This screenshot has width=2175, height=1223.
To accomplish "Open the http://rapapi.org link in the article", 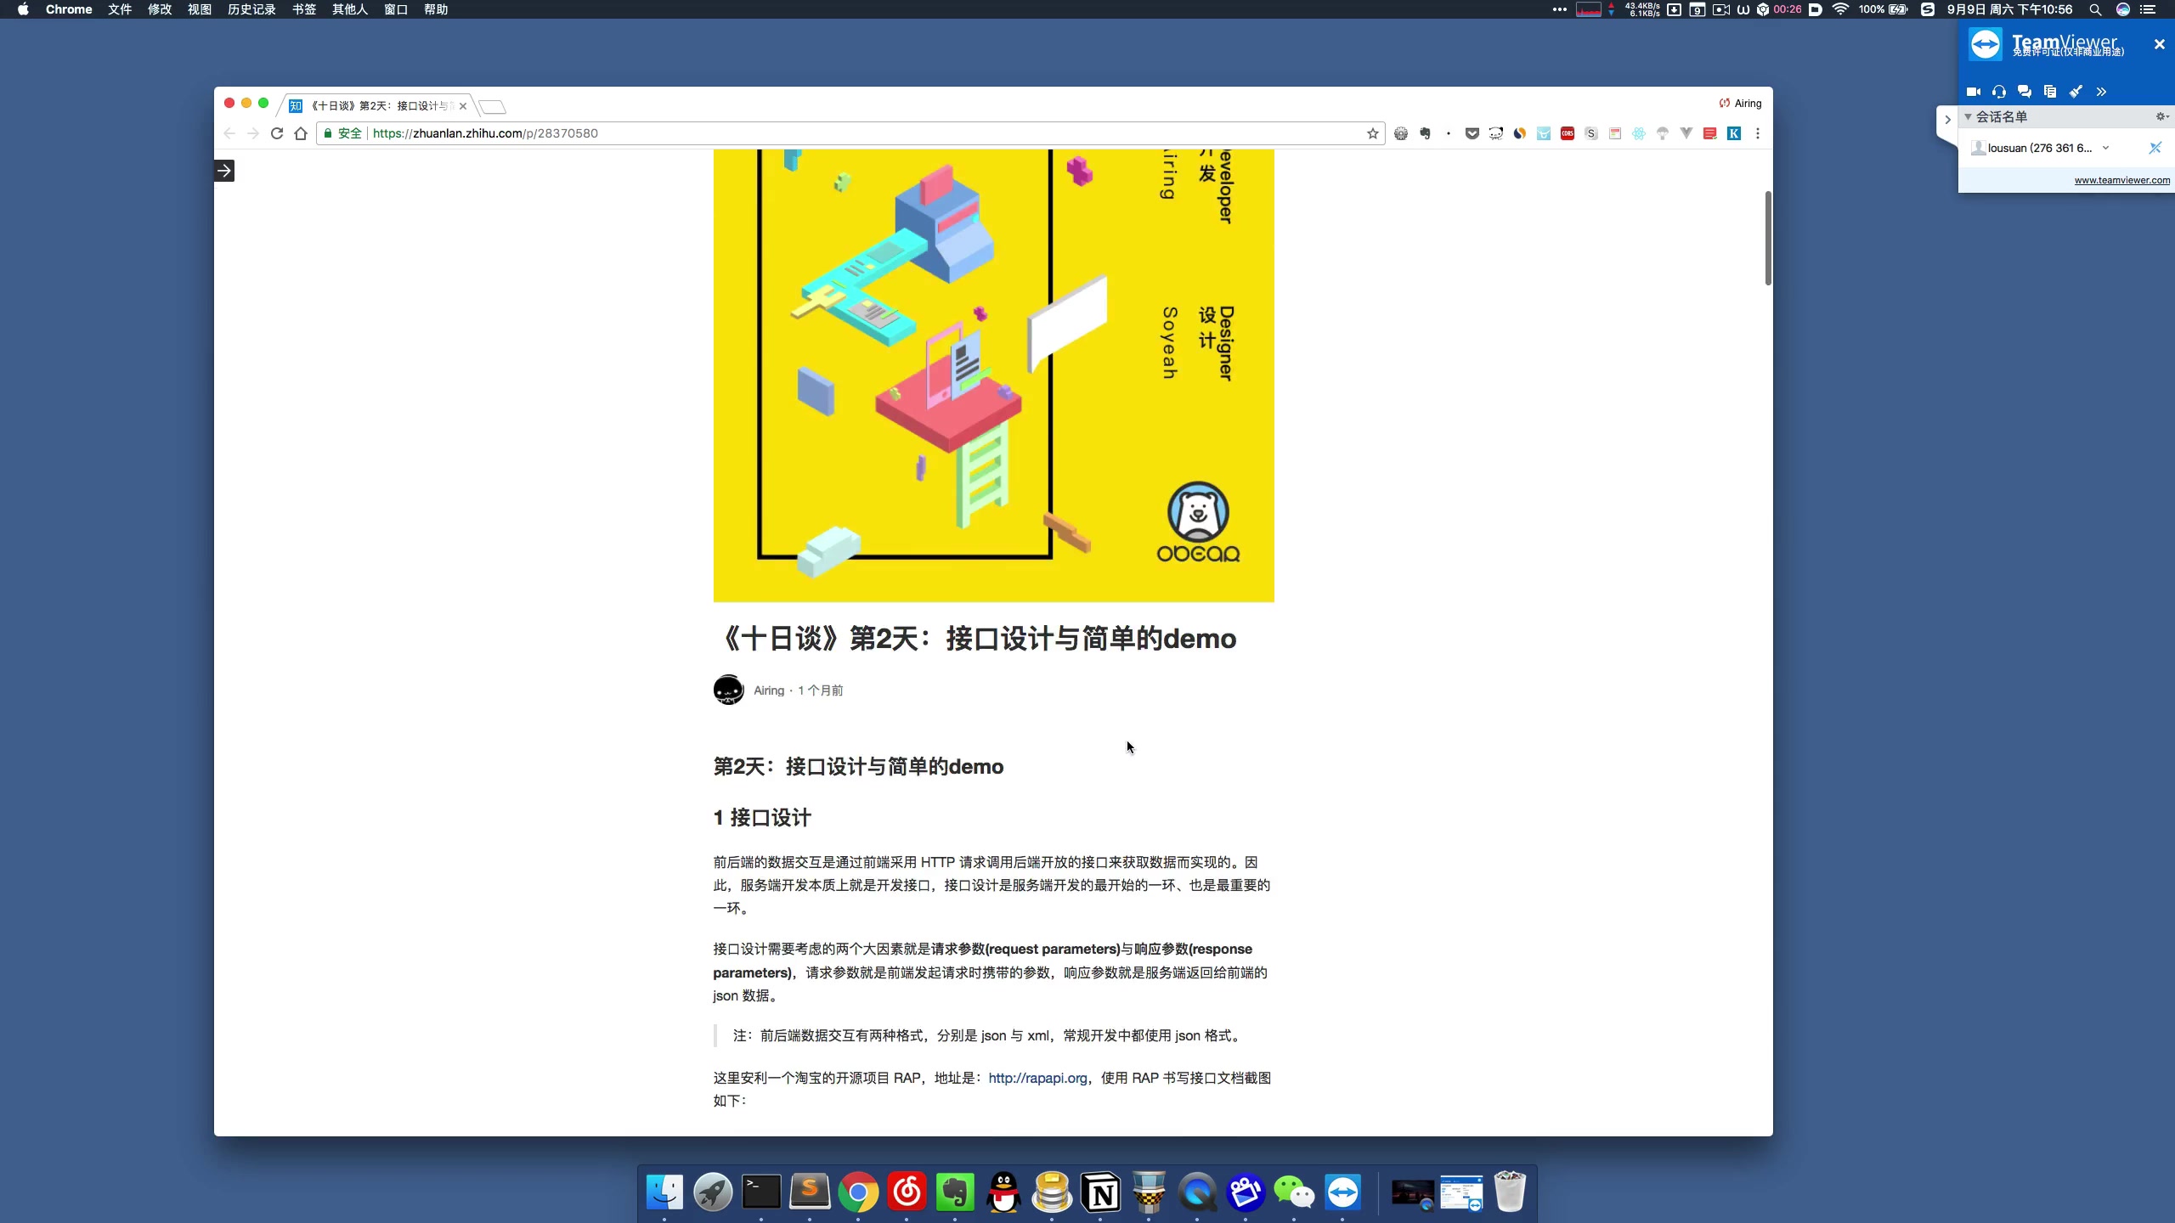I will click(1037, 1078).
